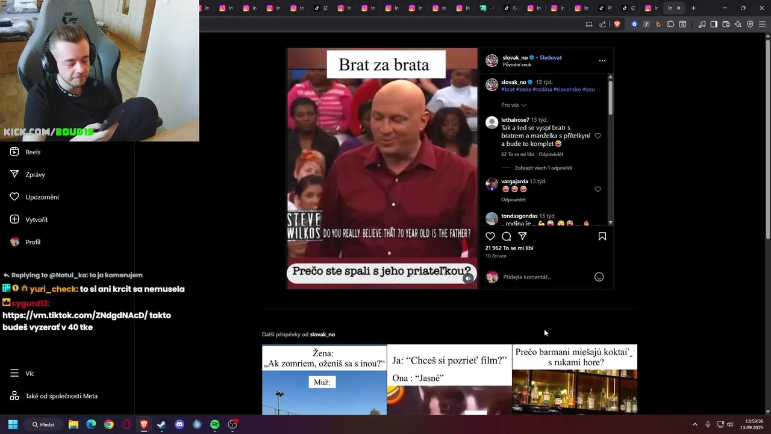Click the page vertical scrollbar
This screenshot has height=434, width=771.
coord(767,139)
